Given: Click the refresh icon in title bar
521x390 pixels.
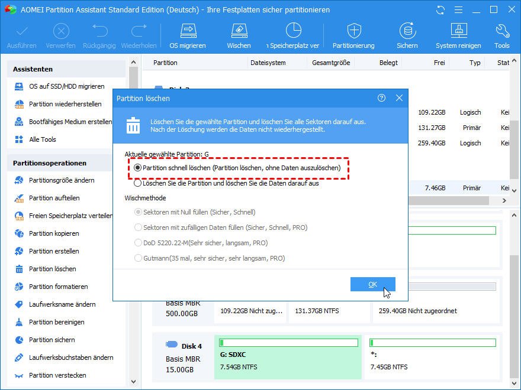Looking at the screenshot, I should click(440, 10).
